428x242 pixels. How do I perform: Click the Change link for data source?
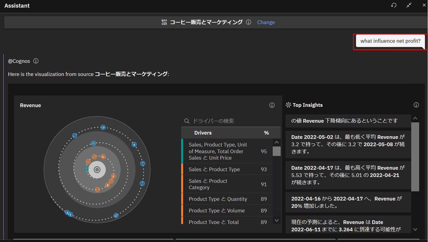[266, 22]
